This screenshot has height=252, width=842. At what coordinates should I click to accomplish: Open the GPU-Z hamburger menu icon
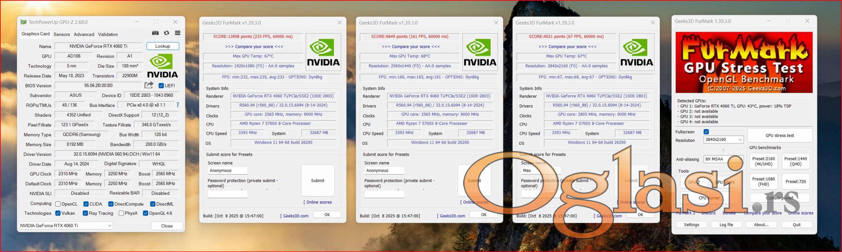[x=178, y=33]
